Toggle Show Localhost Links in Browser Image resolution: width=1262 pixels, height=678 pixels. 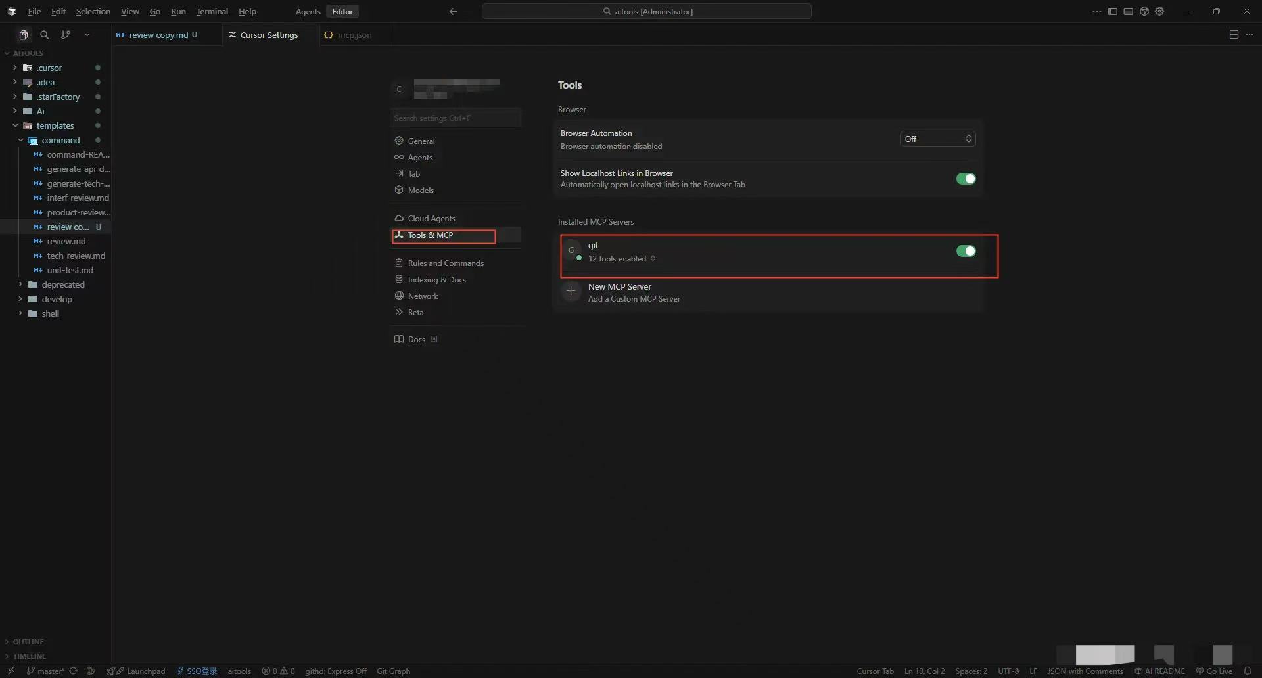coord(966,179)
